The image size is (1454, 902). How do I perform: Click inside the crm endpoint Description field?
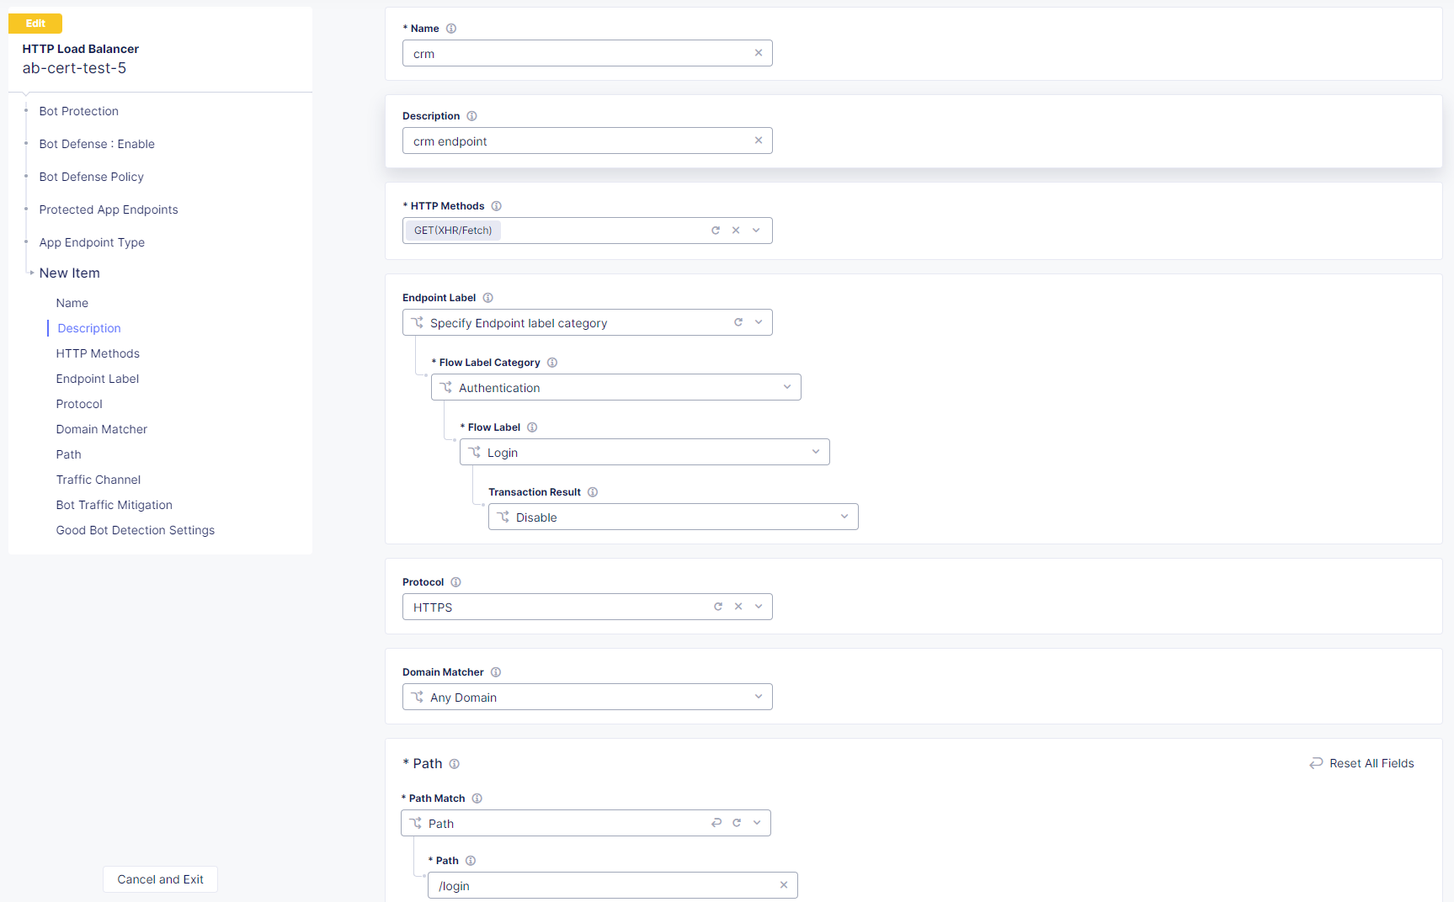[581, 141]
